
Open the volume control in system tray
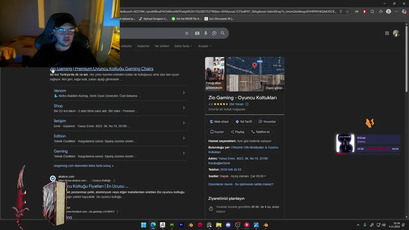(x=384, y=225)
